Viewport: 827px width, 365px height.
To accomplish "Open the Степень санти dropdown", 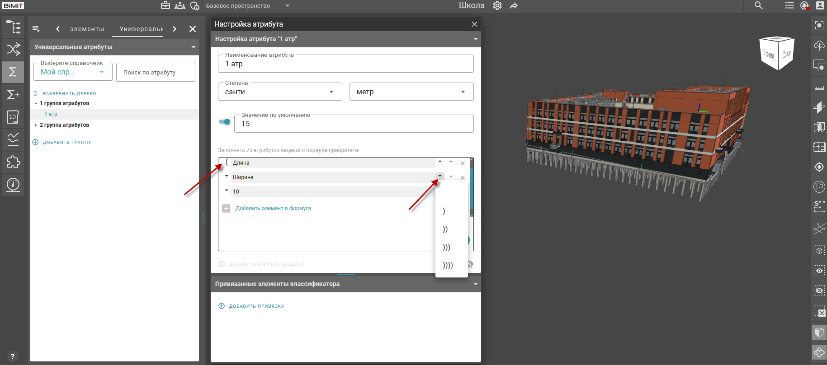I will tap(280, 92).
